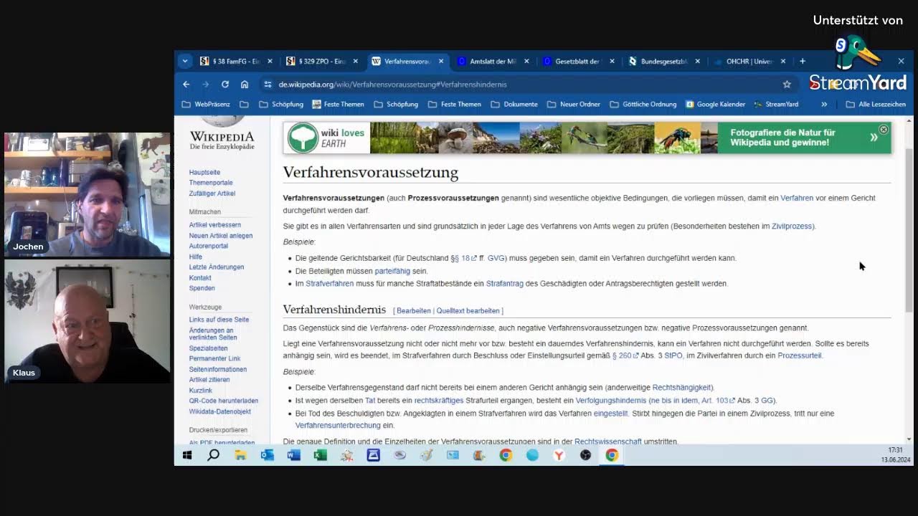The width and height of the screenshot is (918, 516).
Task: Open the first Chrome taskbar icon
Action: (x=506, y=455)
